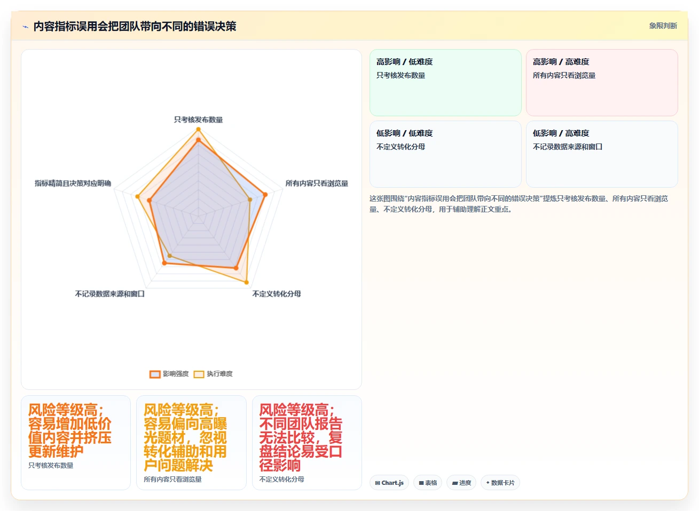
Task: Click the lightning icon beside the title
Action: point(25,27)
